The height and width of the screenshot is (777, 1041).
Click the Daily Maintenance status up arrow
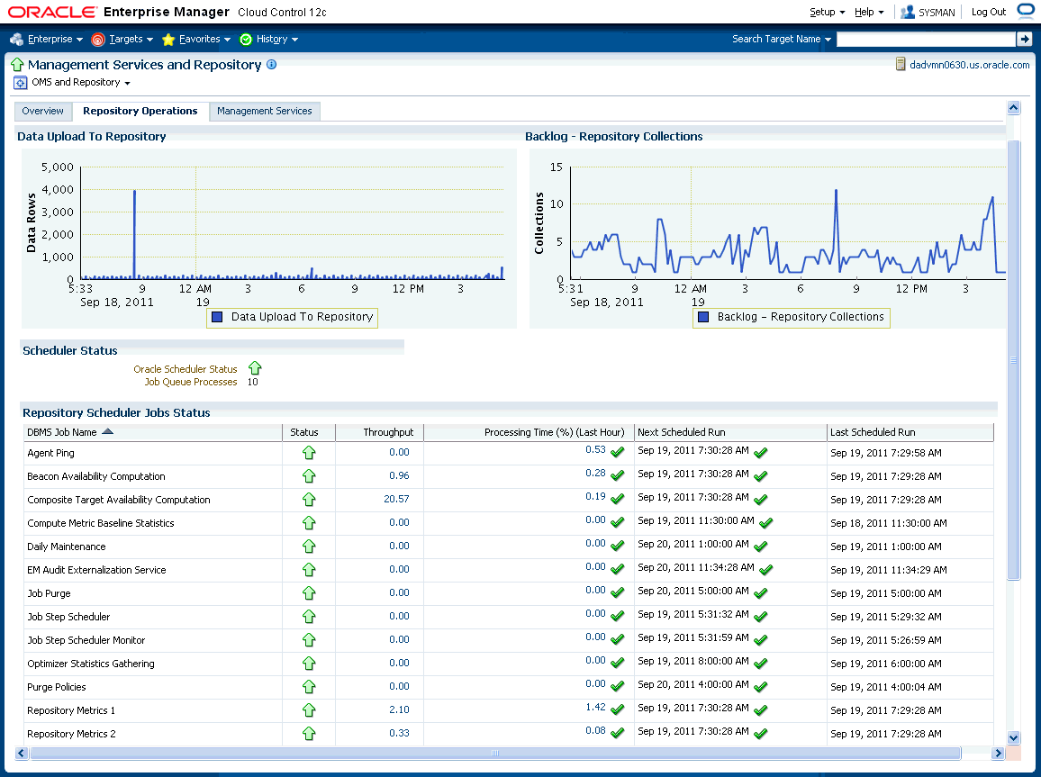(x=309, y=547)
